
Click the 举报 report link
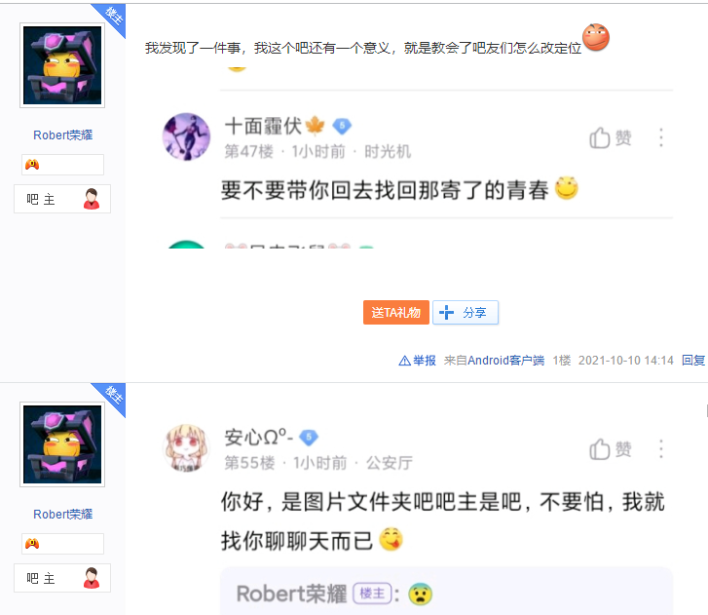(417, 361)
